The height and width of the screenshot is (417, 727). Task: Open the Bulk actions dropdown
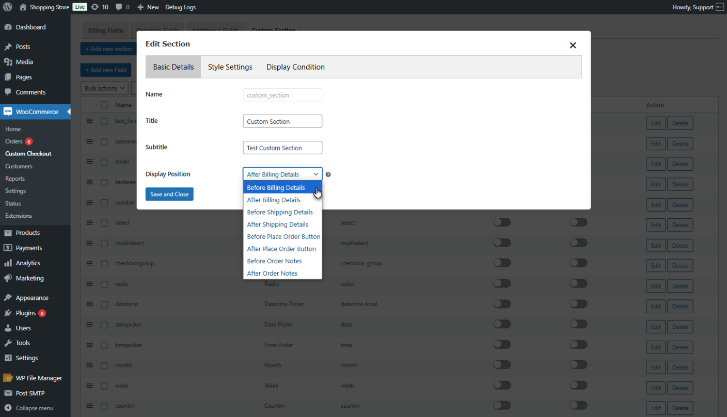pyautogui.click(x=104, y=88)
